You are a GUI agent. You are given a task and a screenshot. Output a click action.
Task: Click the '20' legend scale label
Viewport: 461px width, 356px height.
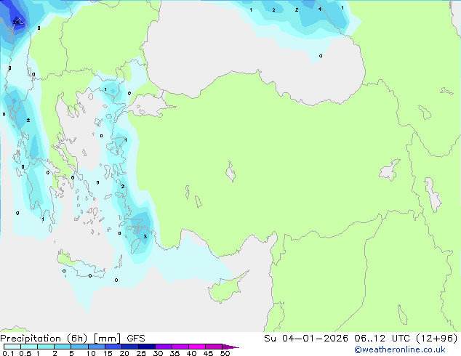pyautogui.click(x=124, y=353)
